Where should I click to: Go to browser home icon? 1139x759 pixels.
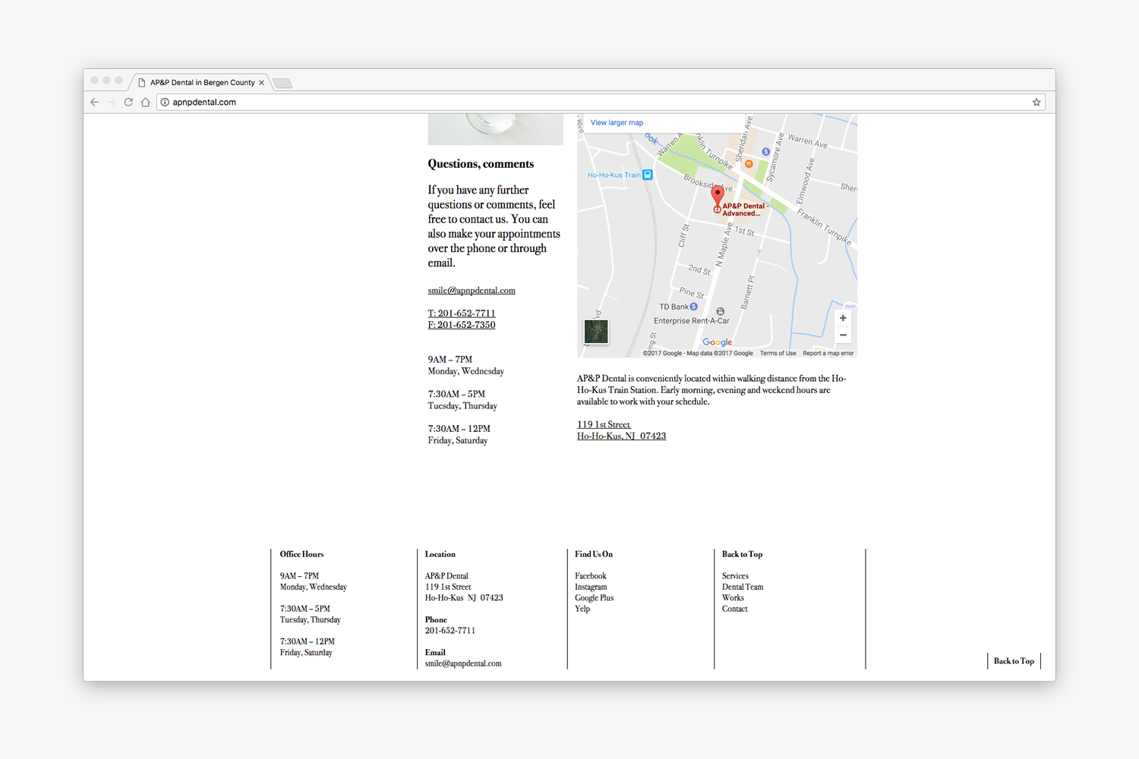point(145,102)
